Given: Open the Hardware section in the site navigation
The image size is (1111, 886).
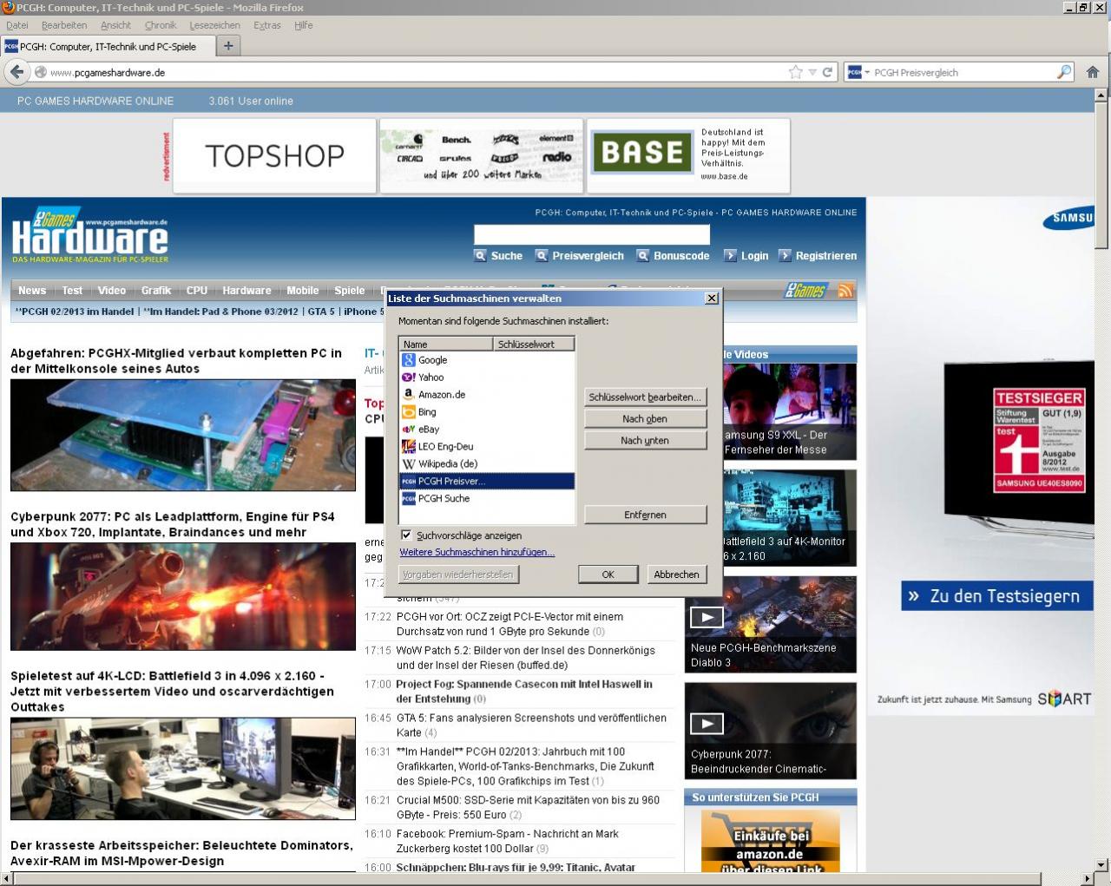Looking at the screenshot, I should (x=247, y=291).
